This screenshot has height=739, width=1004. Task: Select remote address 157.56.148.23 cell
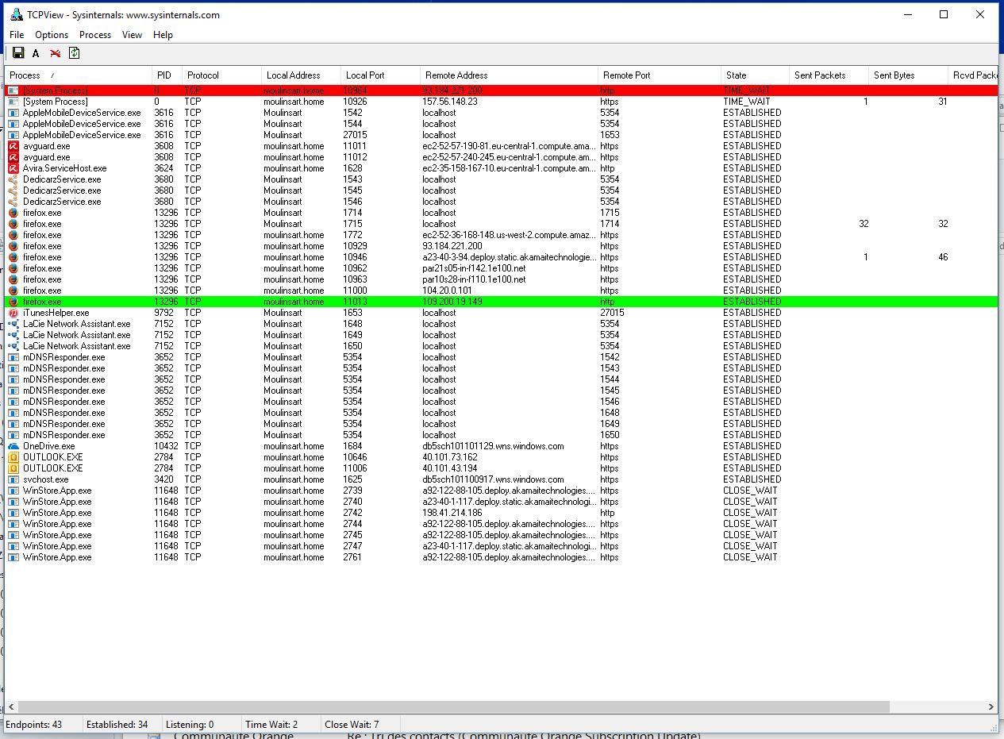450,102
